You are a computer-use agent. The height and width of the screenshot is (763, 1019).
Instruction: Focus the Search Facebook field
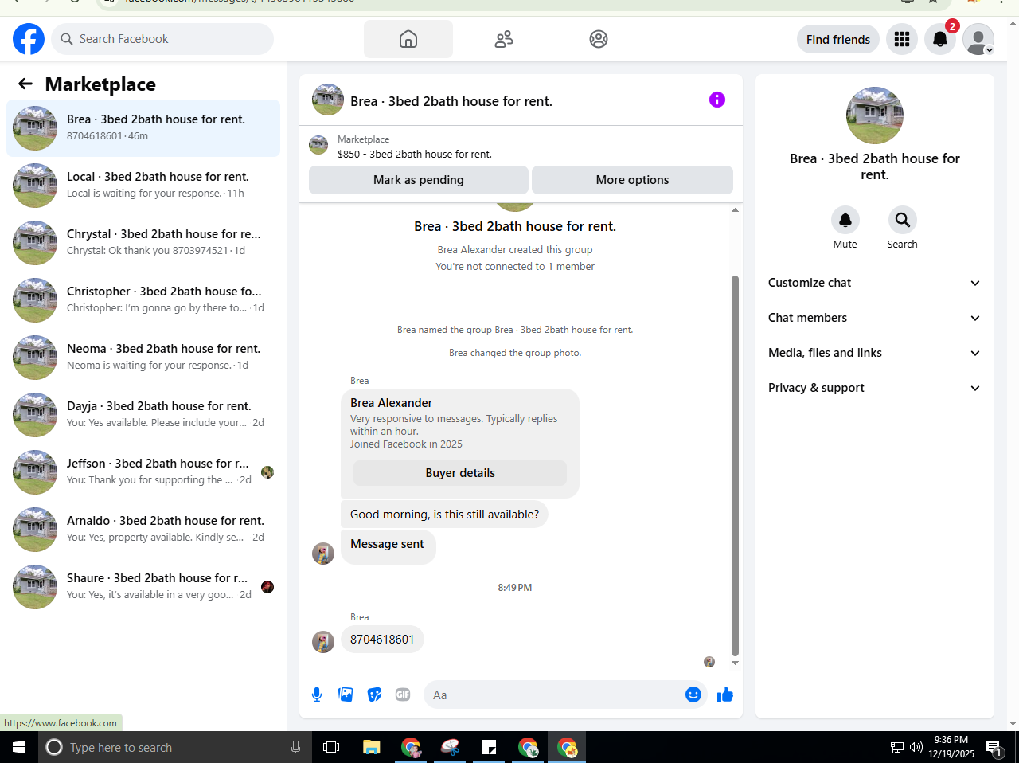pos(162,39)
